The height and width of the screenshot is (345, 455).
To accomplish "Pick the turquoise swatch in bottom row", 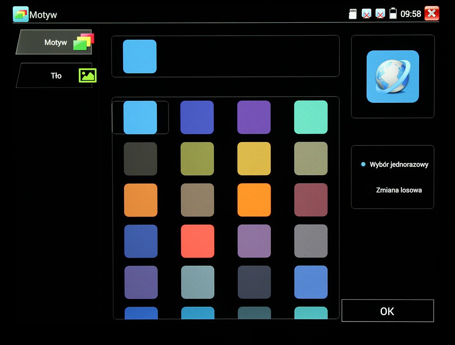I will 311,313.
